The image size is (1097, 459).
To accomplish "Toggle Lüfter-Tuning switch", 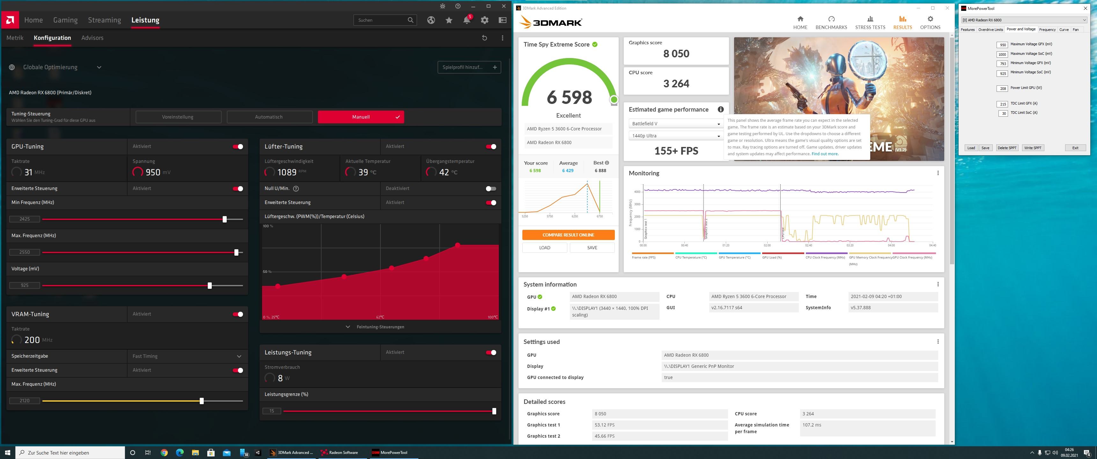I will click(491, 147).
